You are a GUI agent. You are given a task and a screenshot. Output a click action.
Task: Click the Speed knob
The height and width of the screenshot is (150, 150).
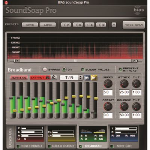click(x=108, y=84)
